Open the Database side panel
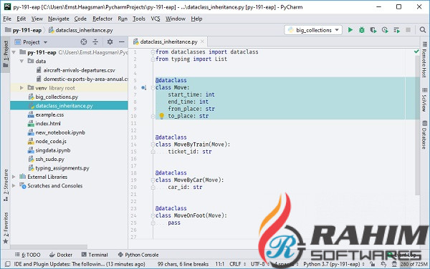Screen dimensions: 430x269 [x=424, y=134]
